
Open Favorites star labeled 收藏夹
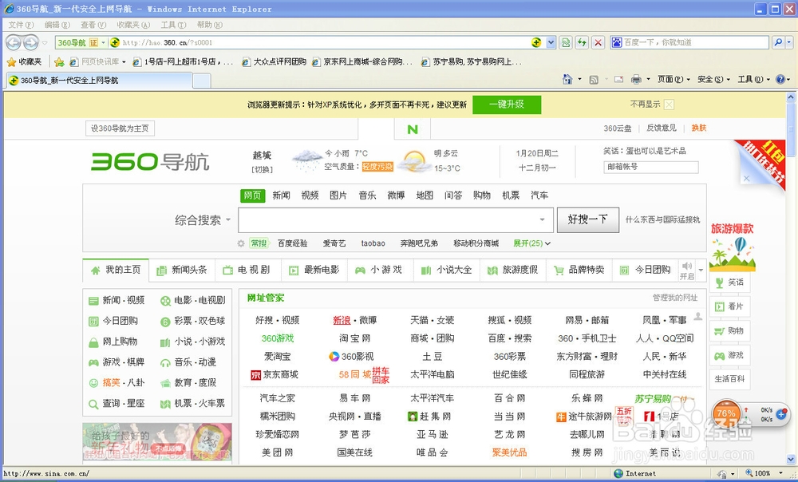pyautogui.click(x=25, y=61)
